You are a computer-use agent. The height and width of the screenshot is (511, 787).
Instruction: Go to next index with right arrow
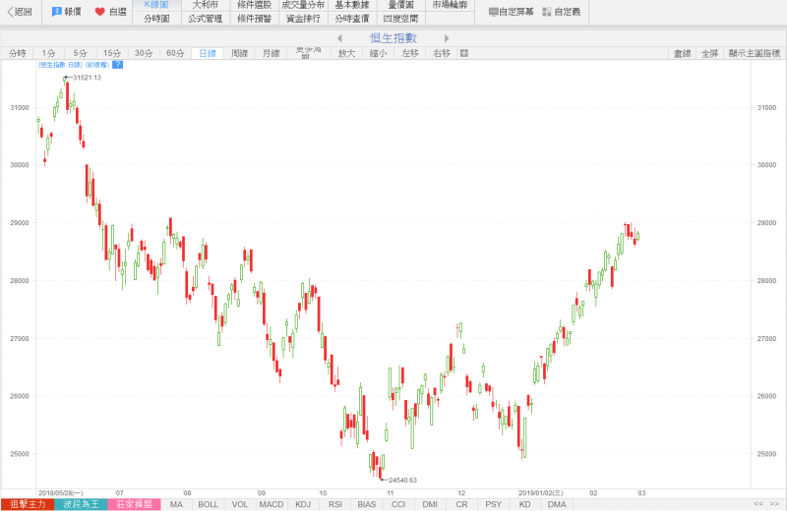coord(447,38)
